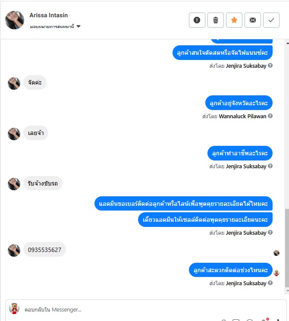Toggle the orange star follow-up marker

coord(234,20)
